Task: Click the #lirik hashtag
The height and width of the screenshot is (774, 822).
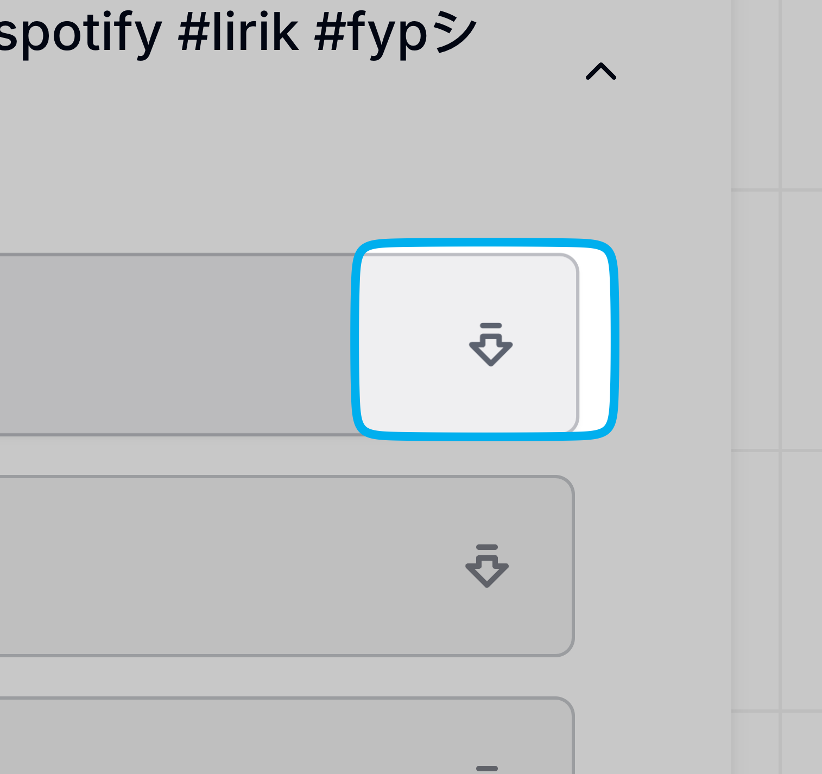Action: point(238,34)
